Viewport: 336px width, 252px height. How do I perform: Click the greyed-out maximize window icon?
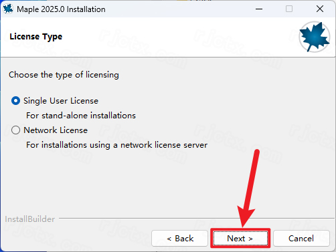click(x=289, y=9)
